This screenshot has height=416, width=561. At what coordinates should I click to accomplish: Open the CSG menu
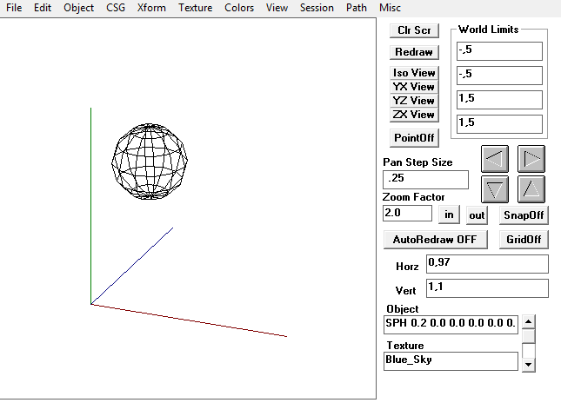(x=115, y=8)
